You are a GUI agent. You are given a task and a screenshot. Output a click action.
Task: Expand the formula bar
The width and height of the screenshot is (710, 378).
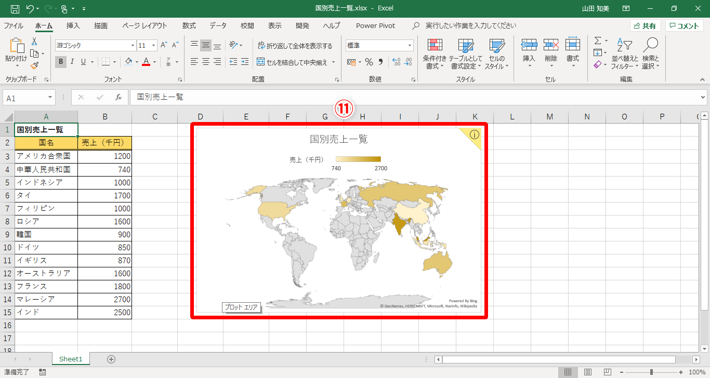click(x=704, y=97)
